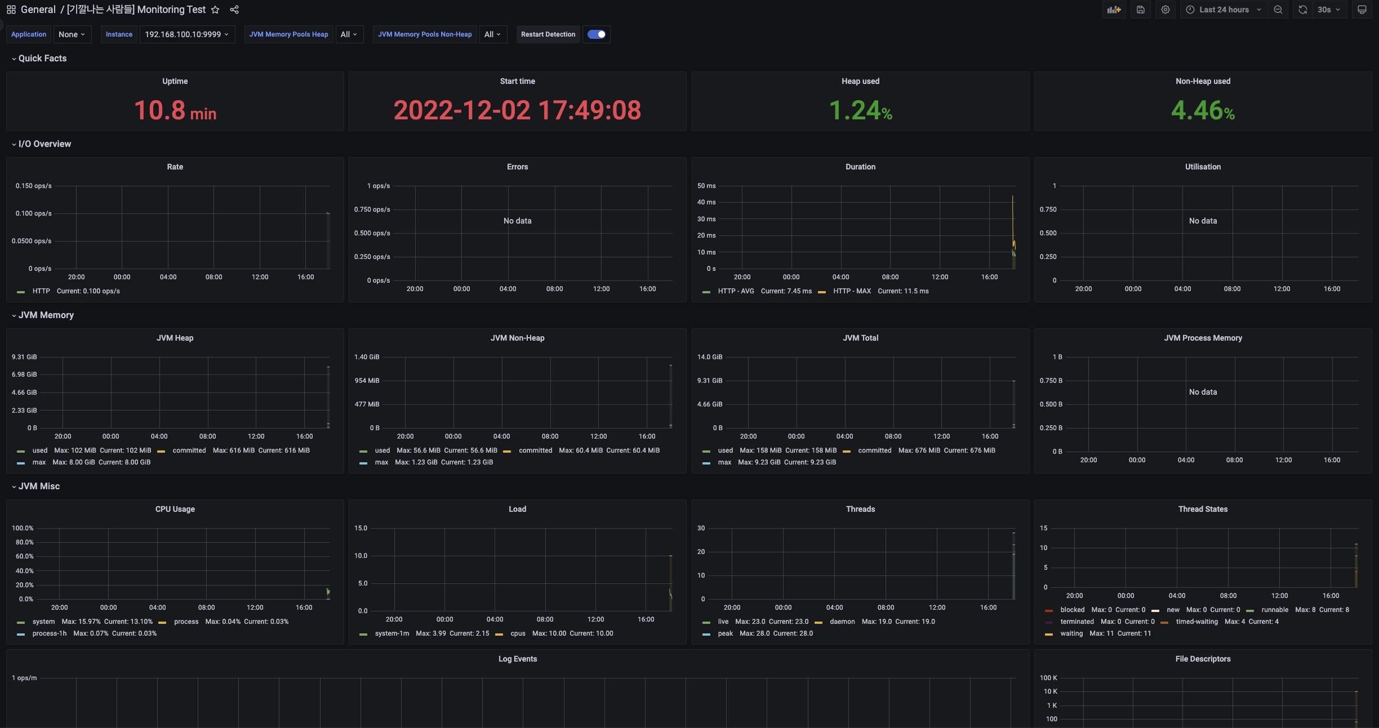The width and height of the screenshot is (1379, 728).
Task: Open the dashboards grid icon
Action: pos(11,10)
